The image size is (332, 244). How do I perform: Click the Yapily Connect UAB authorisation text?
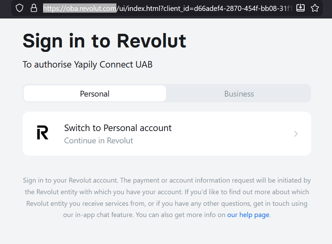[x=87, y=64]
